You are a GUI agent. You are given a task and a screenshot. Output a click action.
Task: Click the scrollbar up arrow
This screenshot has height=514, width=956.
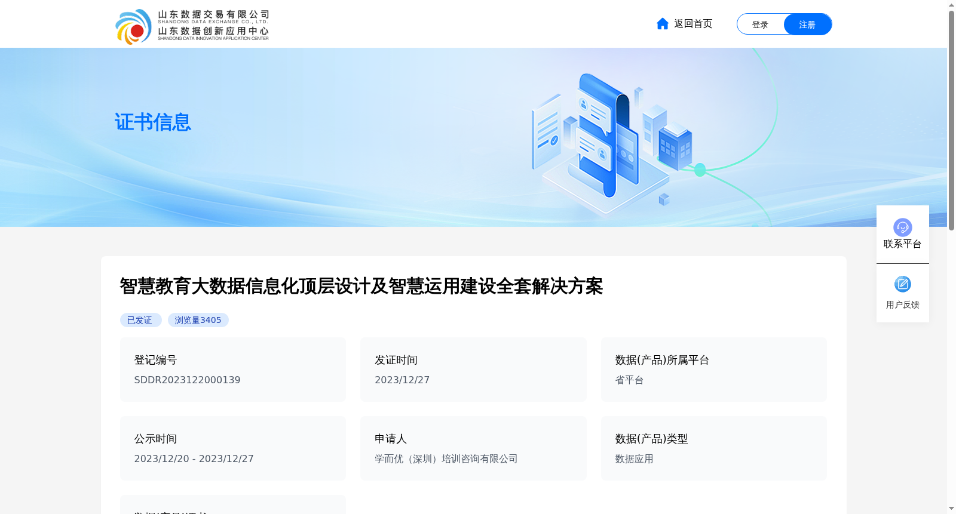coord(951,5)
